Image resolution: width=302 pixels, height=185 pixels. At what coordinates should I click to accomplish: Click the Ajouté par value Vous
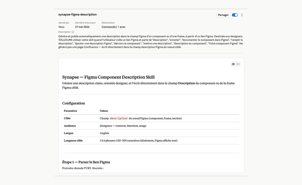click(61, 27)
